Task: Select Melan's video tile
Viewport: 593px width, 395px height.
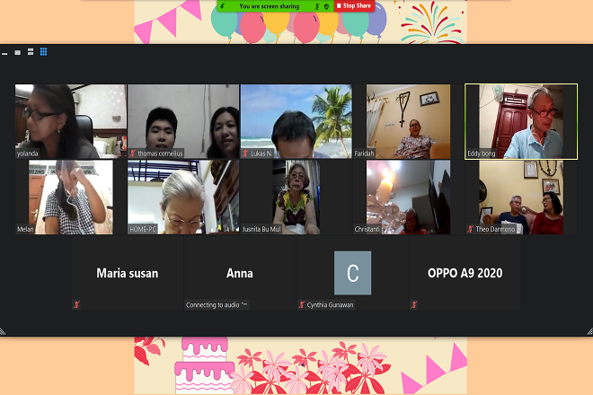Action: point(70,197)
